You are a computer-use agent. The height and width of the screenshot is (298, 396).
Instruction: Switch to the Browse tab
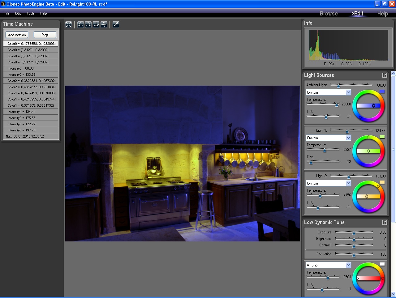click(329, 14)
